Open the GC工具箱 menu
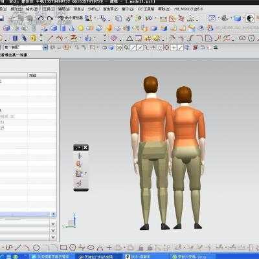The width and height of the screenshot is (259, 259). 146,9
